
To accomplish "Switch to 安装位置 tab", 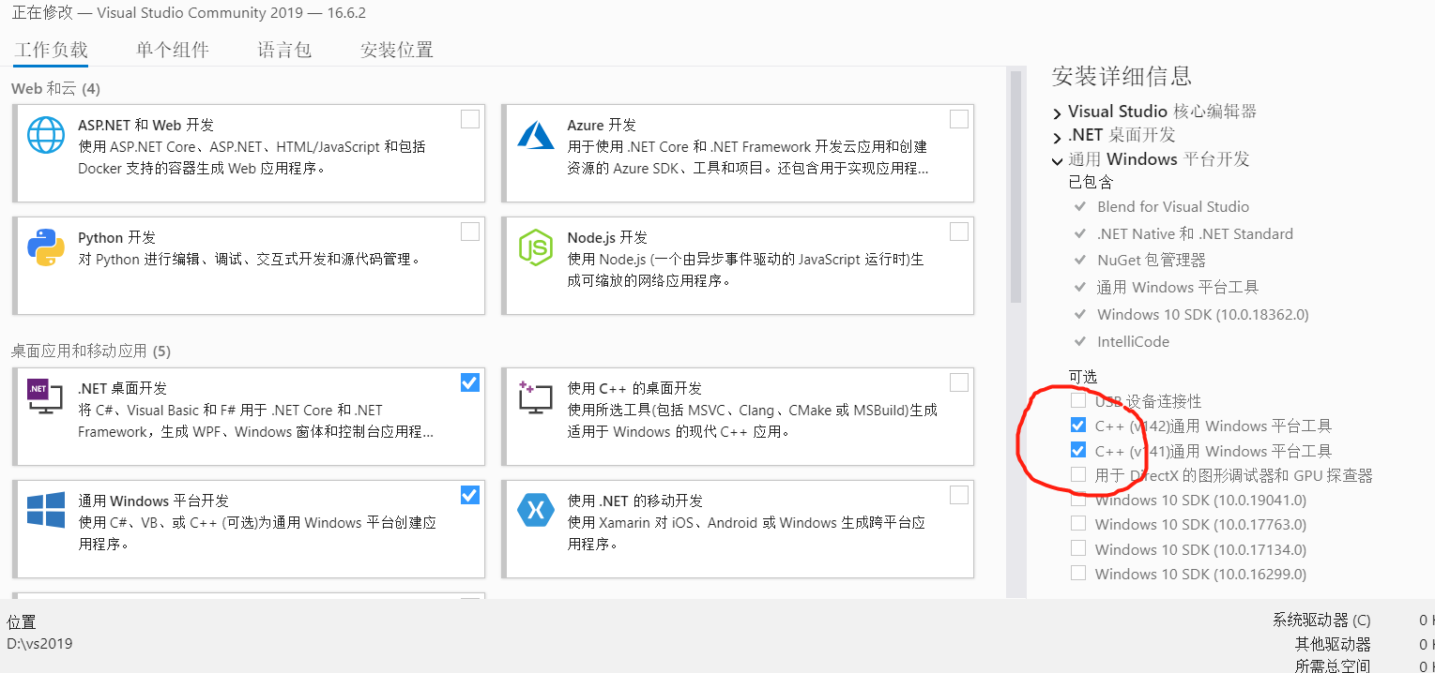I will (x=397, y=51).
